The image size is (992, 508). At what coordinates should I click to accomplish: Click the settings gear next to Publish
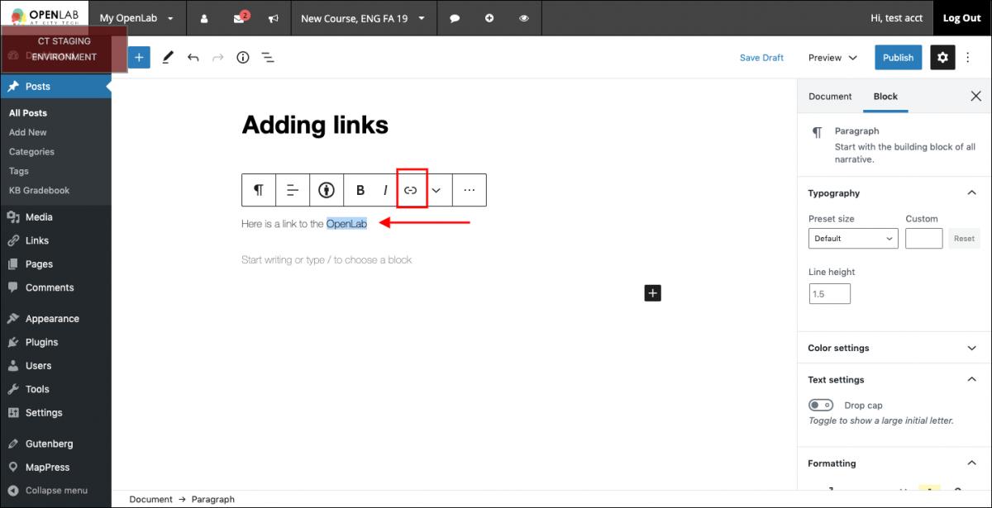[x=942, y=57]
